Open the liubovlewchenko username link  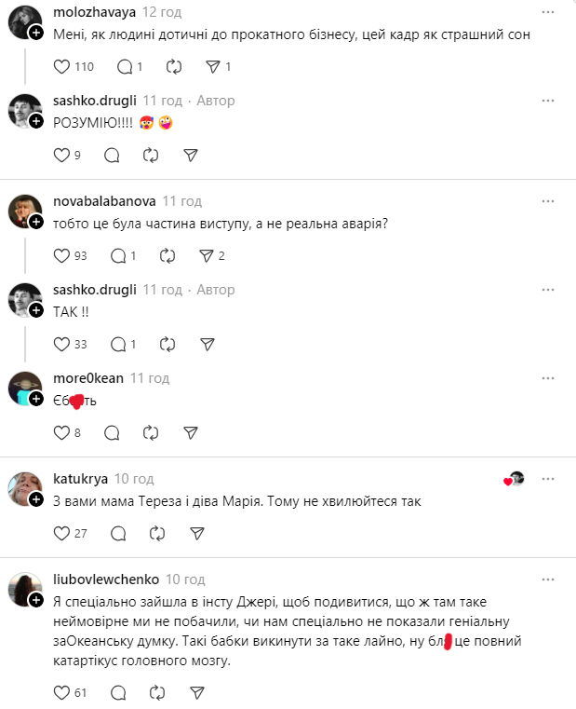(107, 579)
